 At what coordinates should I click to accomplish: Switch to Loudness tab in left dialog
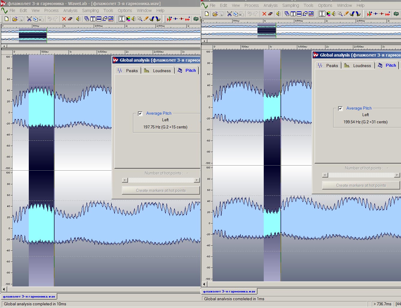(x=158, y=71)
